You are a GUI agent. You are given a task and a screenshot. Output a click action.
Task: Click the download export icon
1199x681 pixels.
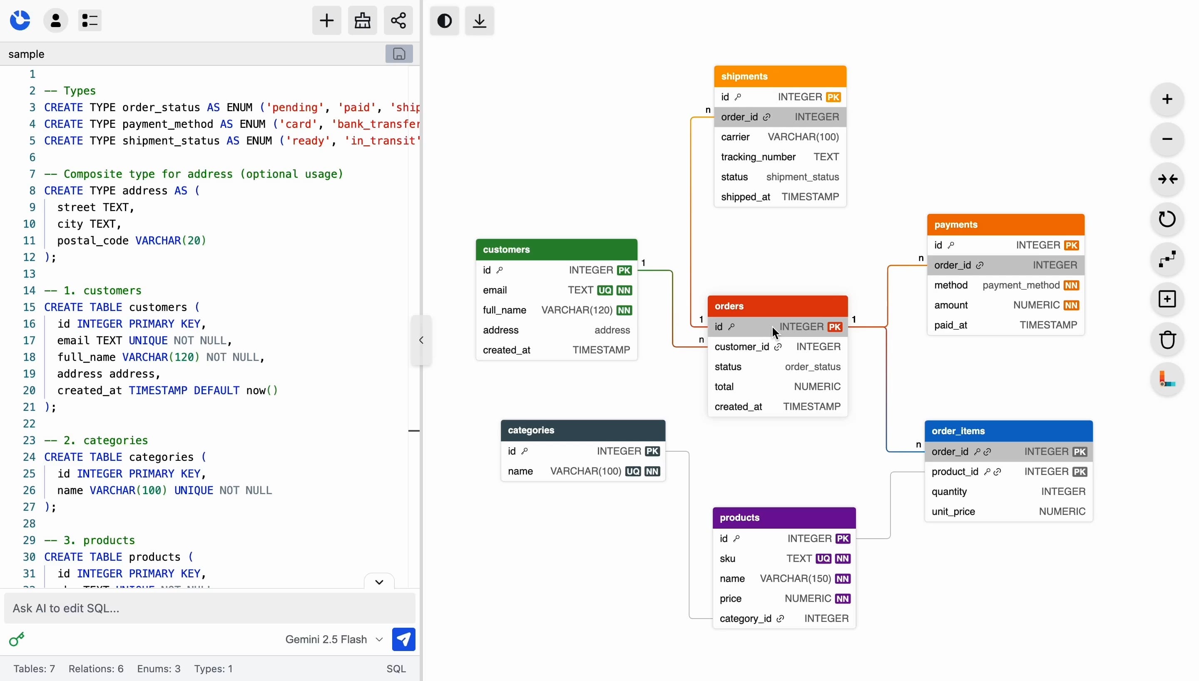point(479,20)
